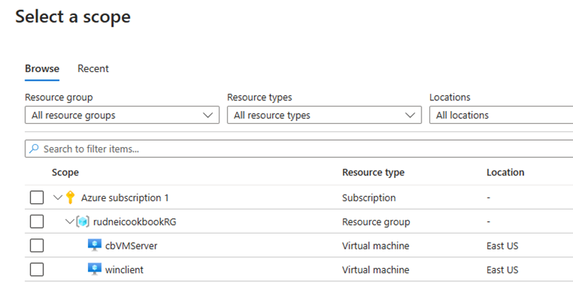Select the cbVMServer row checkbox

37,246
